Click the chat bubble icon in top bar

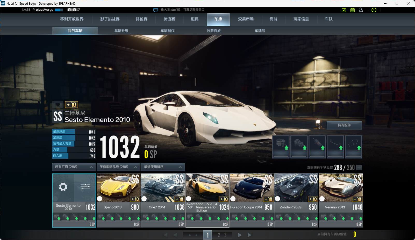[155, 10]
